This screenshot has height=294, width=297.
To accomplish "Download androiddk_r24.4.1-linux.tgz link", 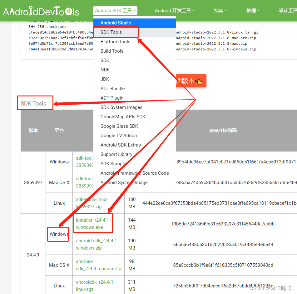I will coord(95,286).
